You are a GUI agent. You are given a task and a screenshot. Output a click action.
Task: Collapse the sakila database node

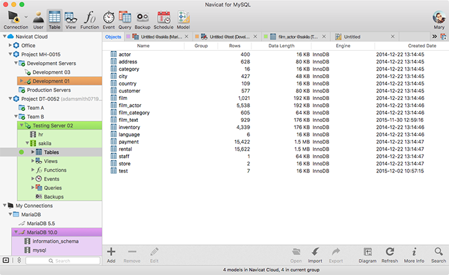[27, 143]
